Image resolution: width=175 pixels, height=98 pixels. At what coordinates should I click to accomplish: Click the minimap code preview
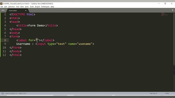[165, 14]
